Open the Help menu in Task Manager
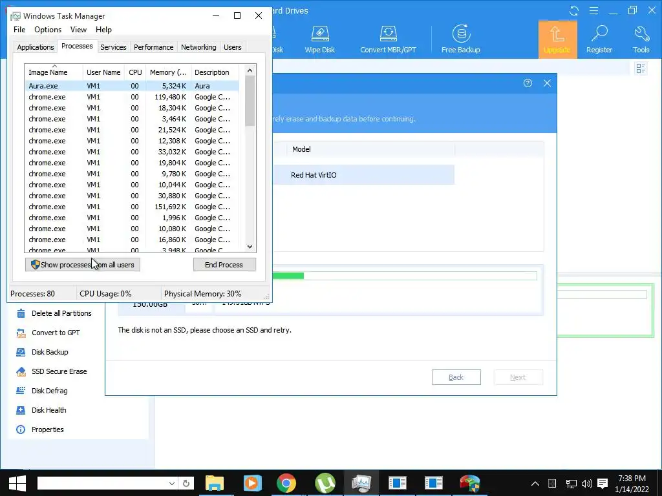 click(x=103, y=30)
